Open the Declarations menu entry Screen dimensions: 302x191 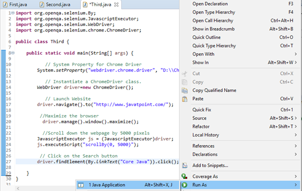click(240, 154)
